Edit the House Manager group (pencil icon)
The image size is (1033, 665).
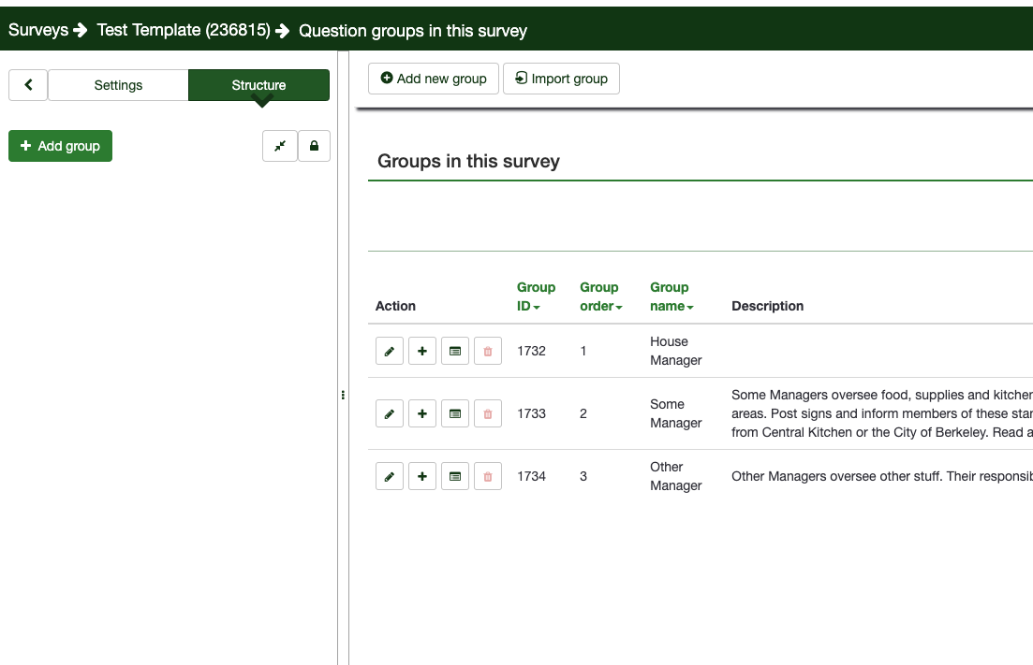pos(390,352)
